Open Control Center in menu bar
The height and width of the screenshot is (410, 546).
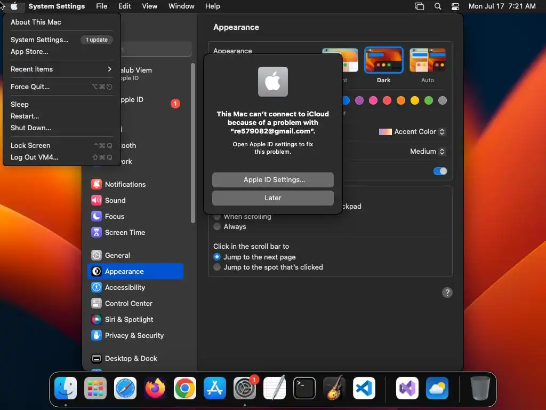click(455, 6)
